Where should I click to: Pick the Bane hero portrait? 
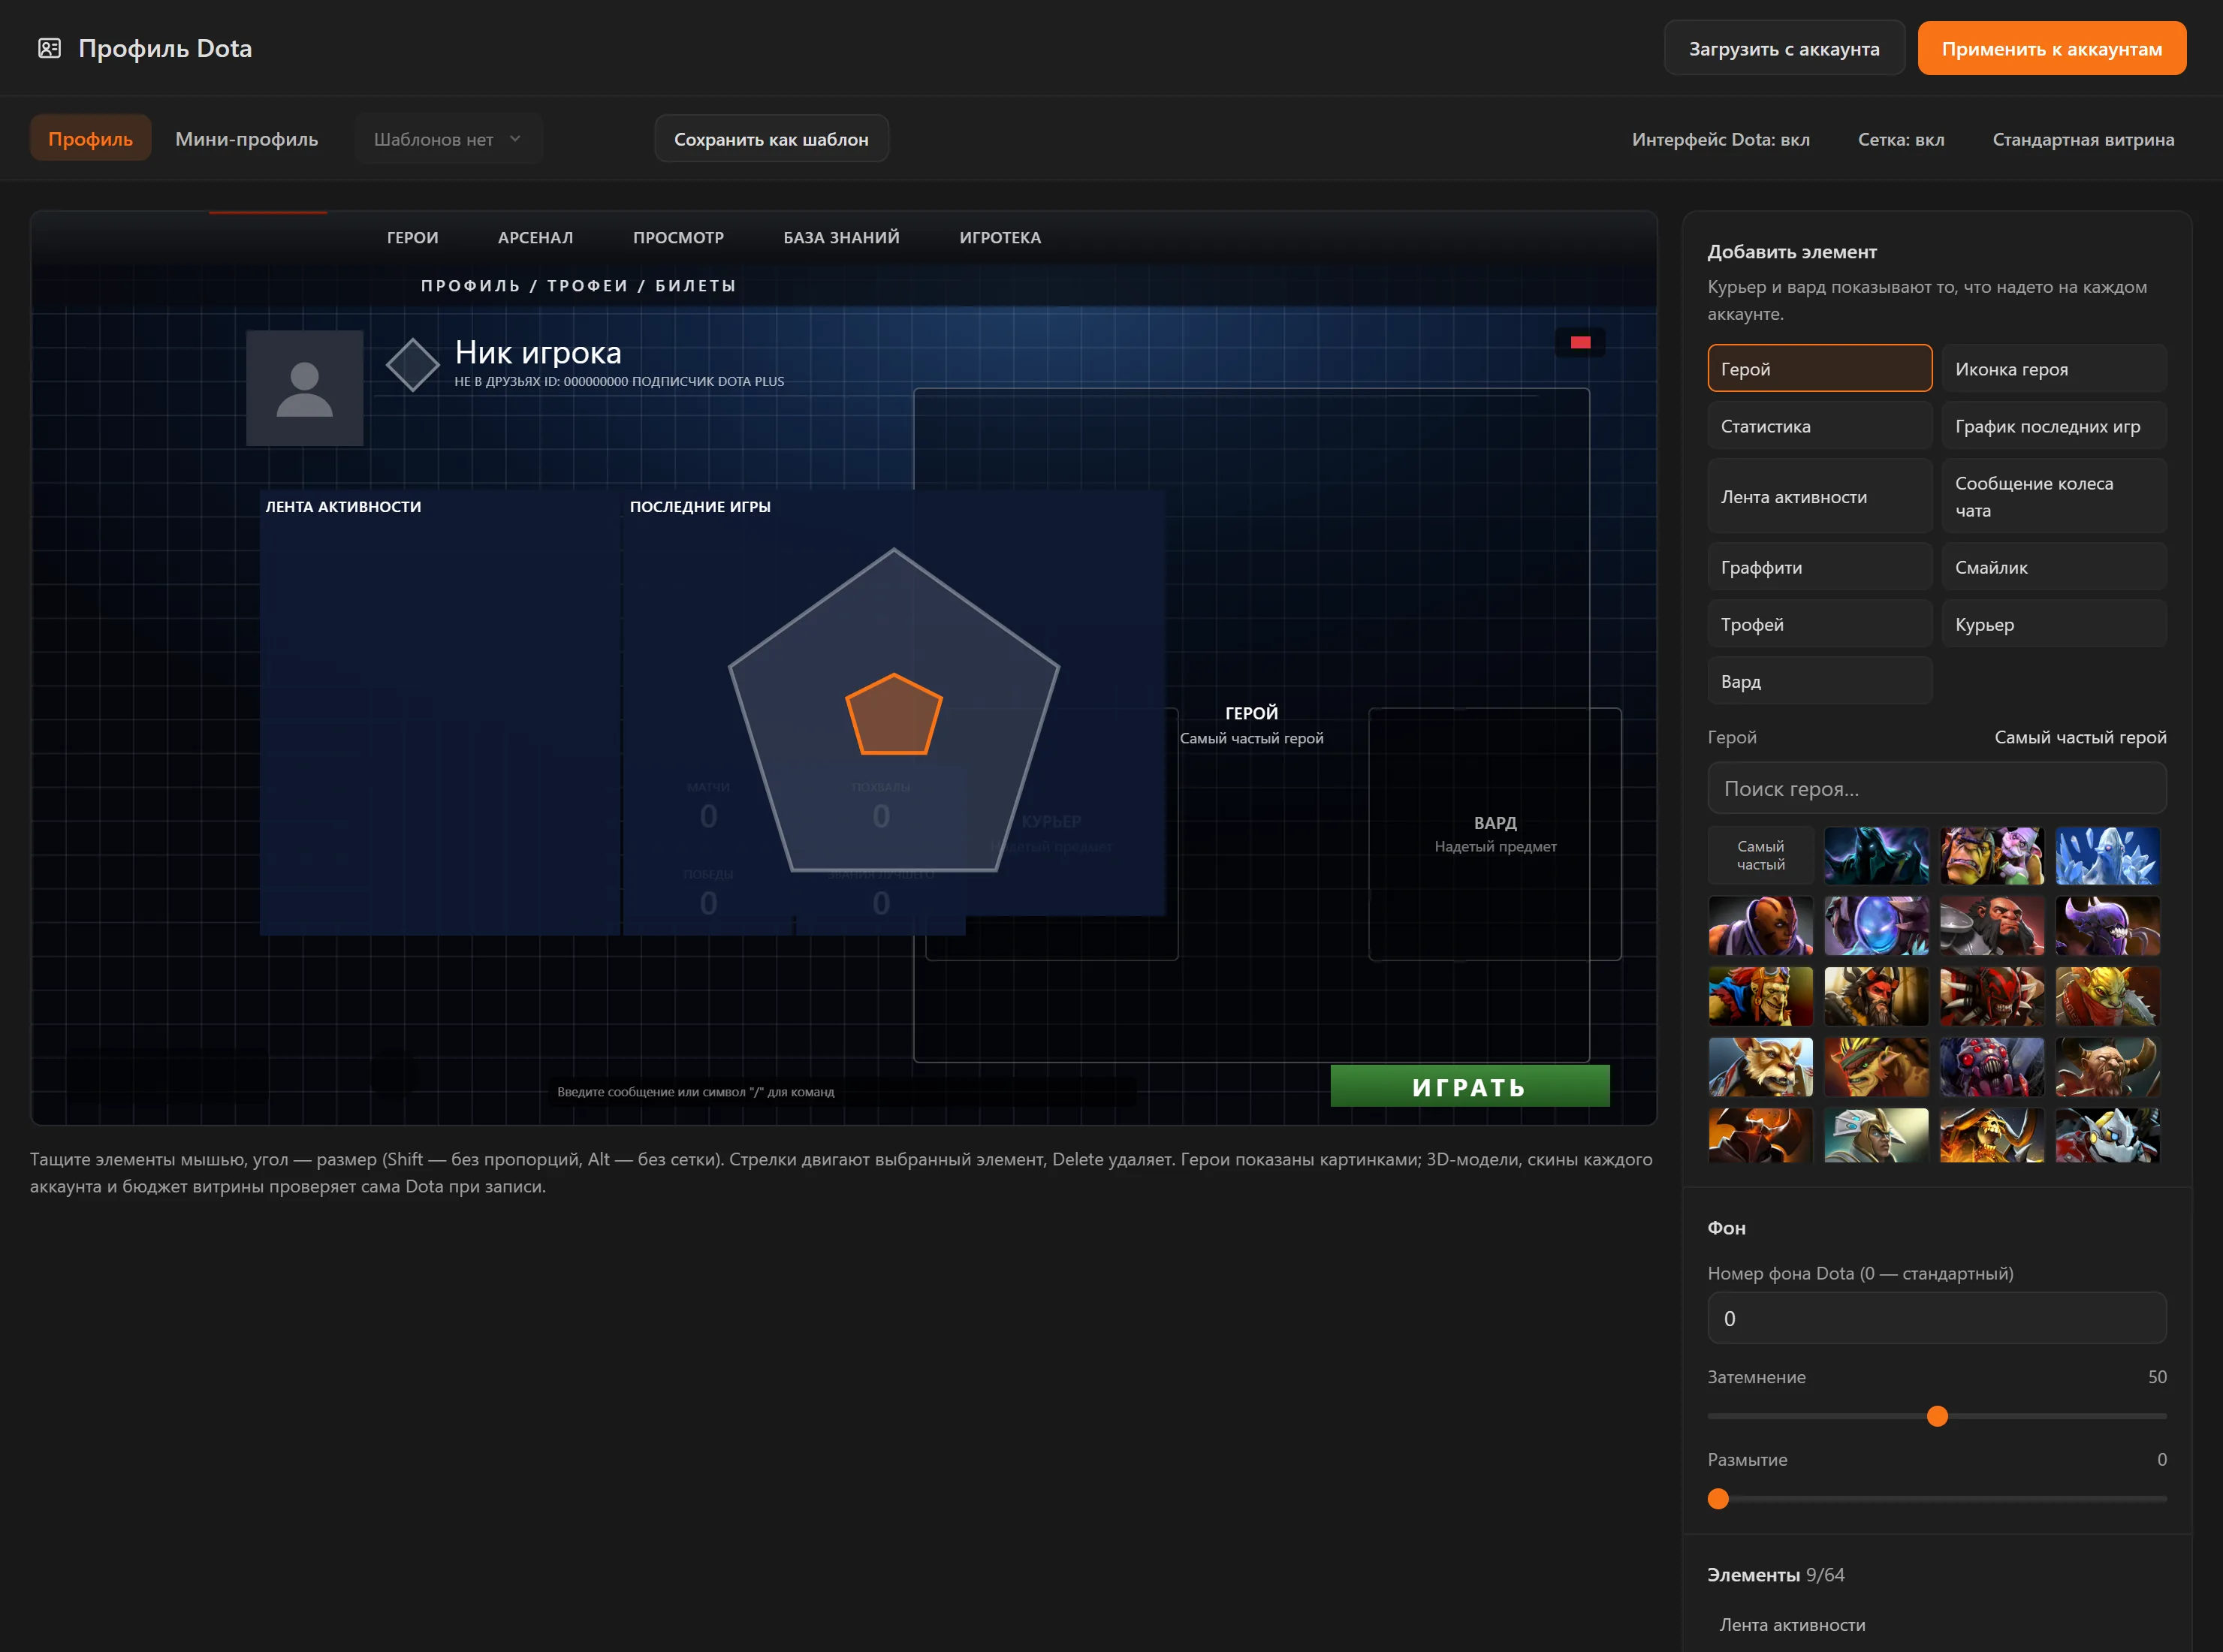[x=2108, y=926]
